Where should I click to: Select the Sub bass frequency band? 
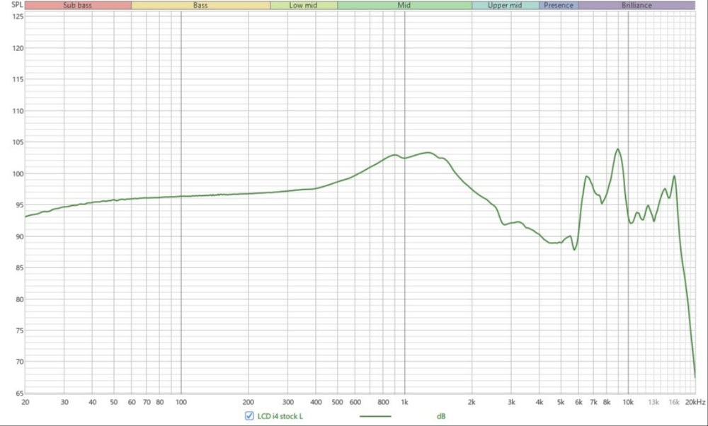pyautogui.click(x=78, y=6)
